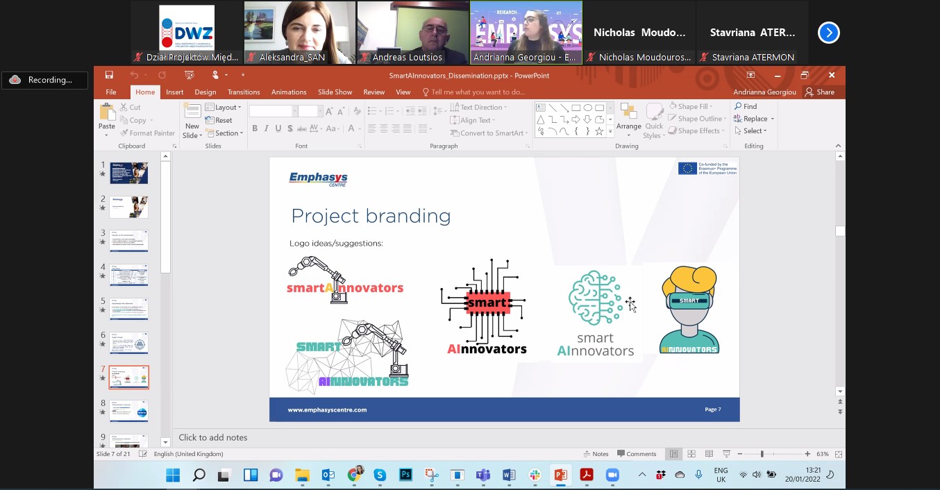Choose the isosceles triangle shape
Image resolution: width=940 pixels, height=490 pixels.
point(541,119)
